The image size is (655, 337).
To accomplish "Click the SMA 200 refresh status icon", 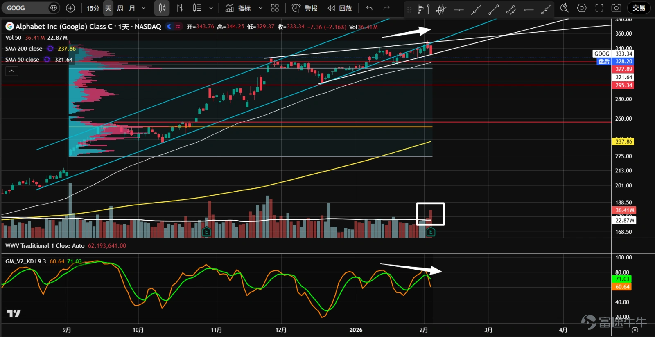I will click(x=50, y=49).
